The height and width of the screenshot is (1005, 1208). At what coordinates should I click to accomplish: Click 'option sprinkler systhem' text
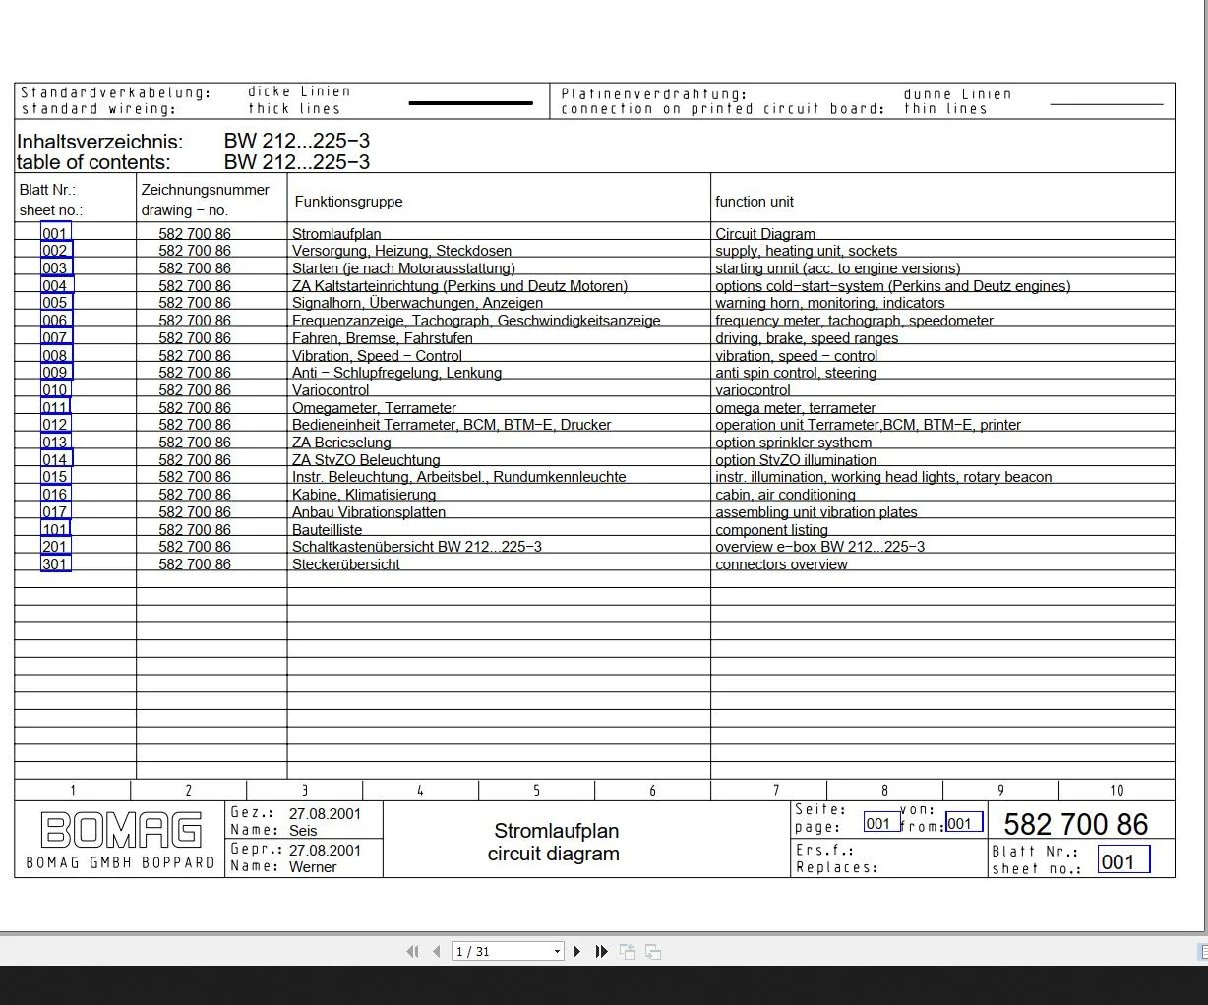point(793,442)
